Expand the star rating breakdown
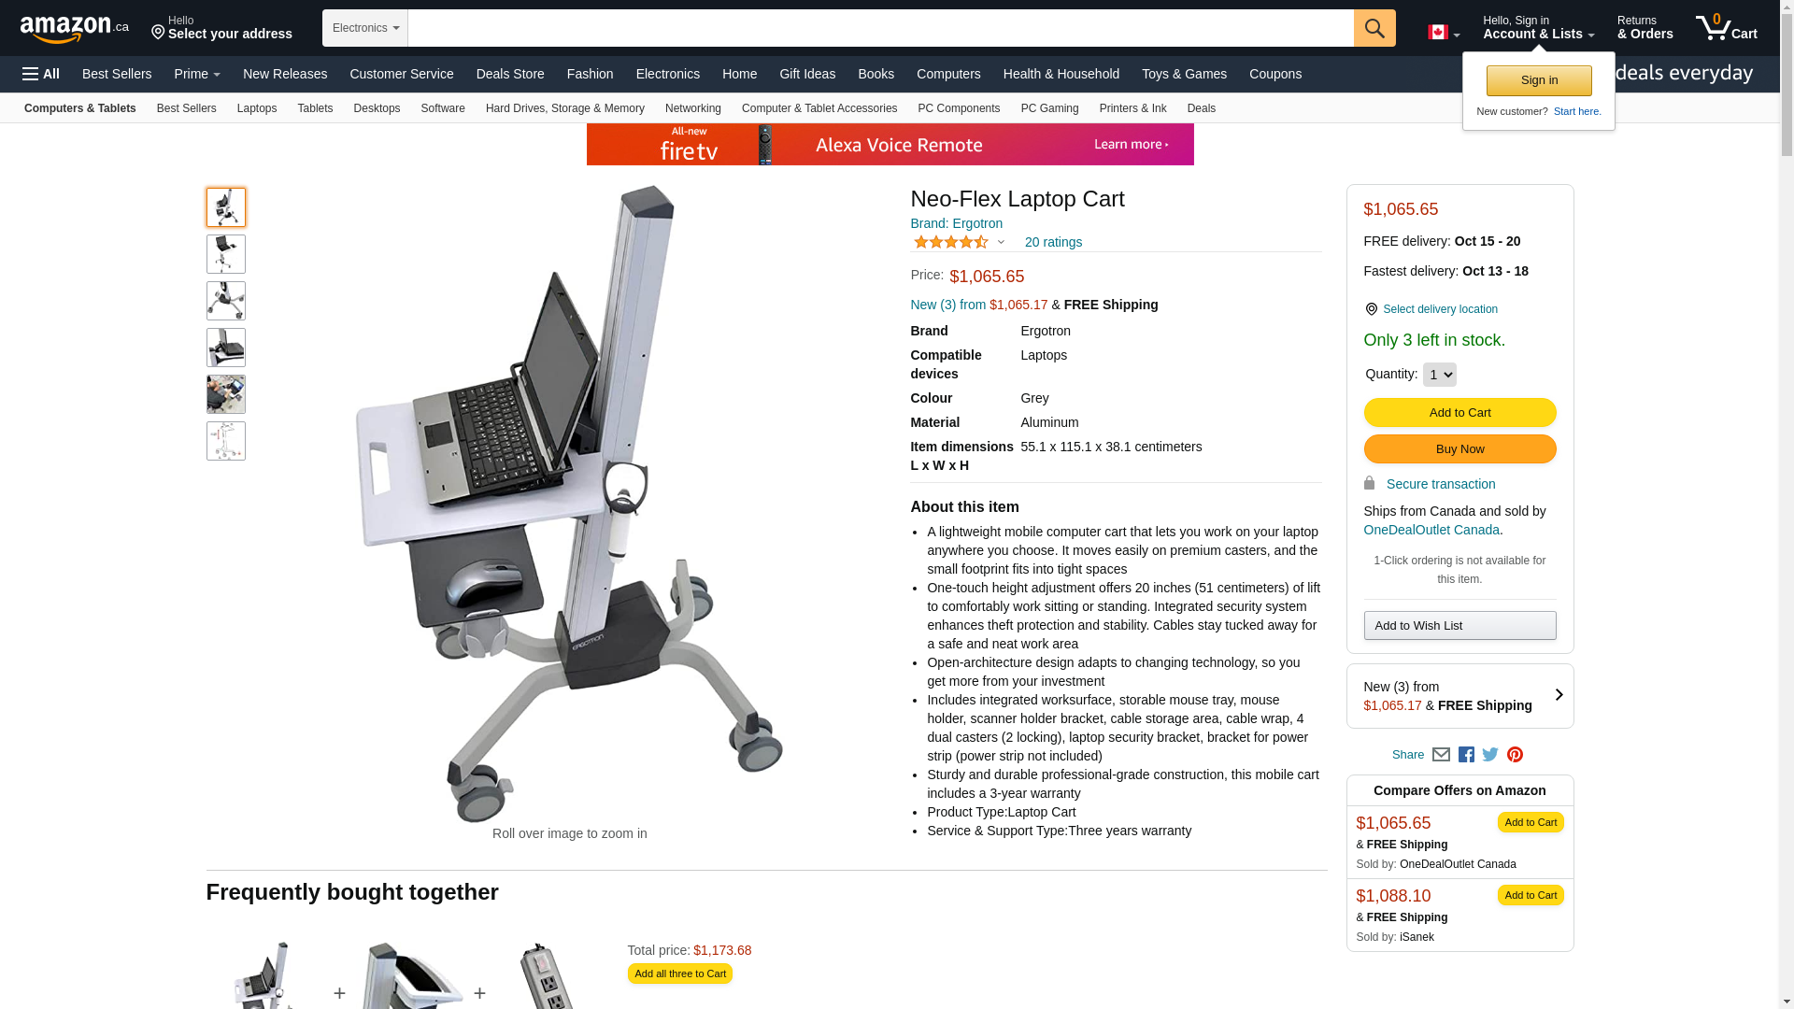Viewport: 1794px width, 1009px height. pyautogui.click(x=1001, y=243)
